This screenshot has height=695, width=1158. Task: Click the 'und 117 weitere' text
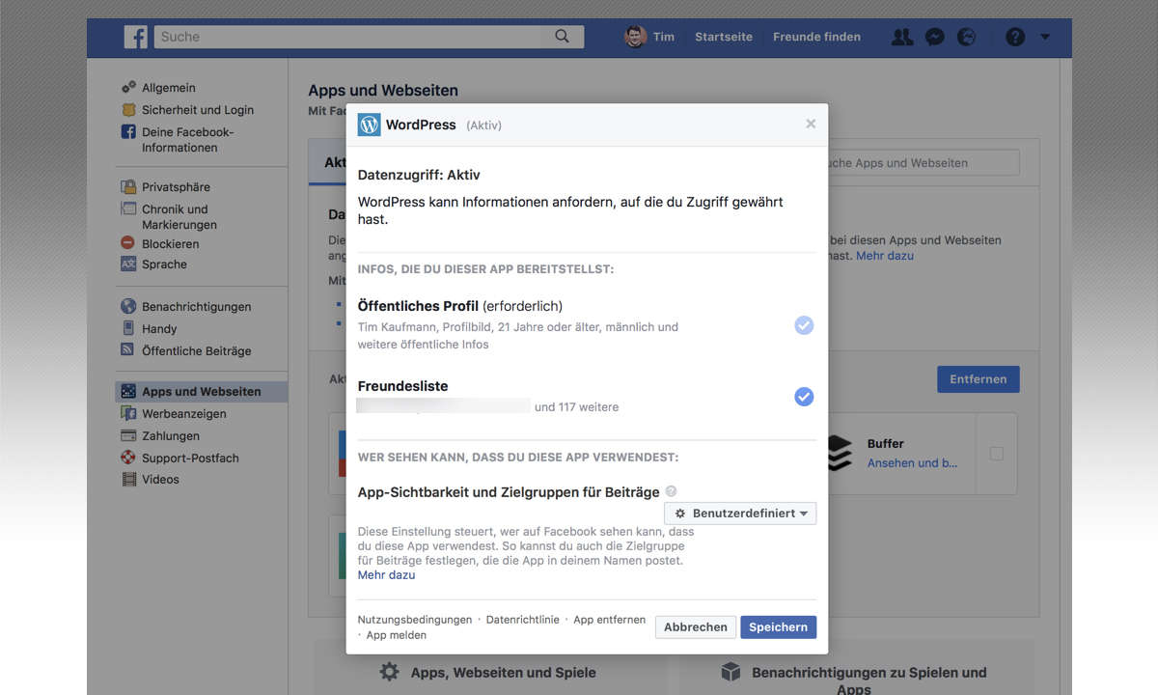pyautogui.click(x=577, y=406)
